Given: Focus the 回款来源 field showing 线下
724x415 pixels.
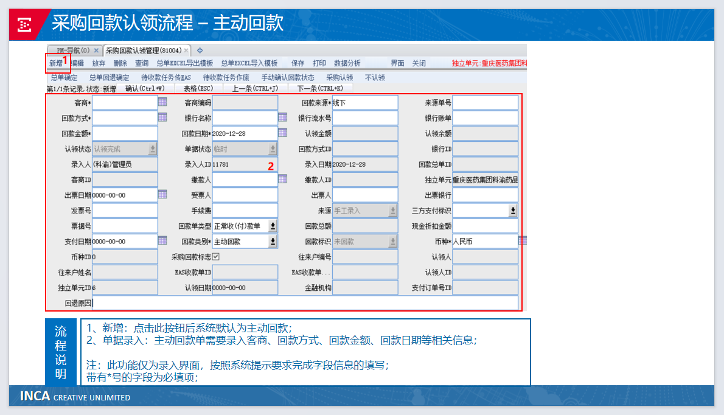Looking at the screenshot, I should [x=365, y=102].
